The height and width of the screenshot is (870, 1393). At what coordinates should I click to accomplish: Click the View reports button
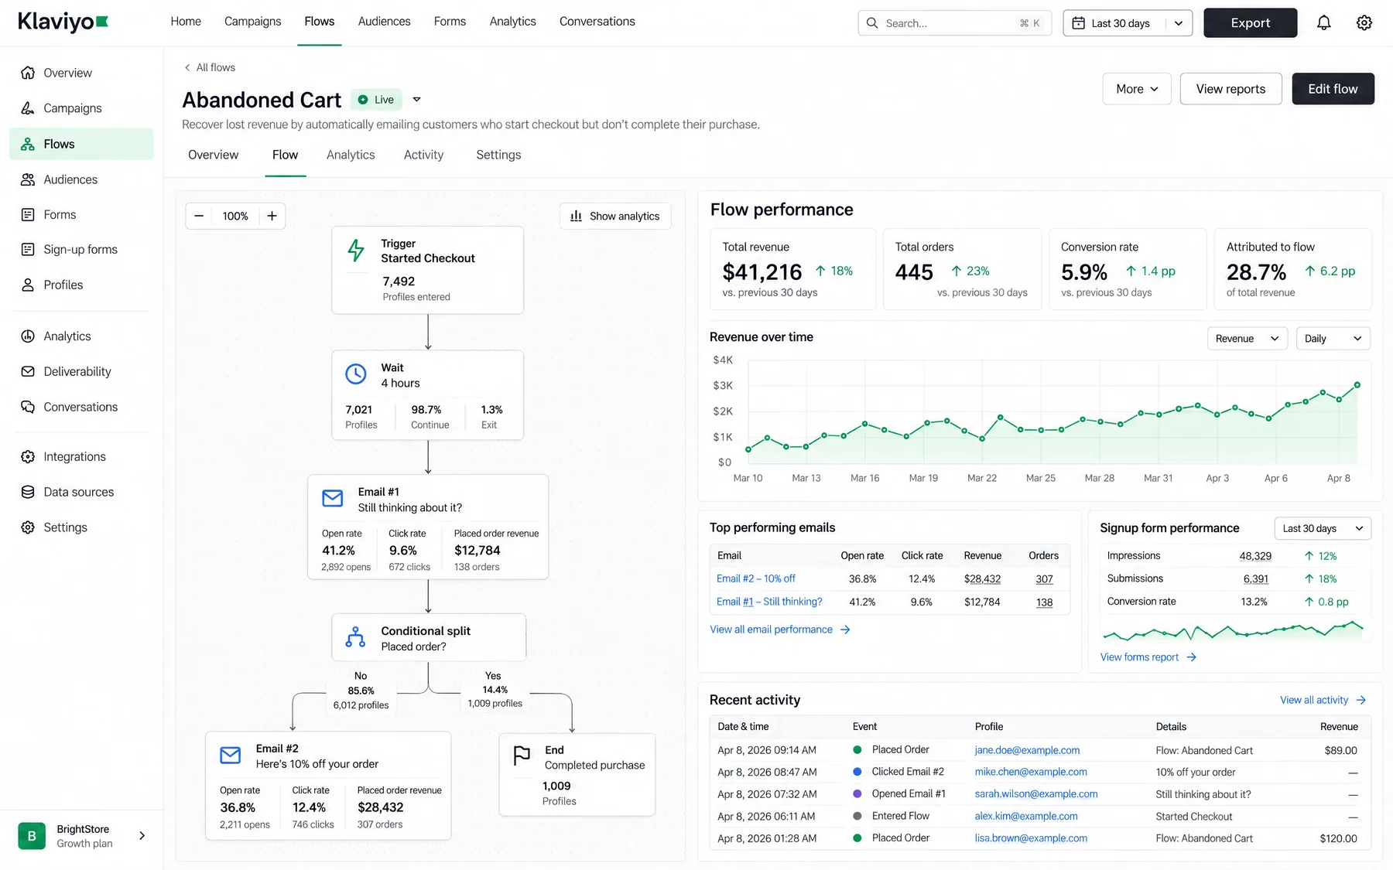click(x=1230, y=89)
